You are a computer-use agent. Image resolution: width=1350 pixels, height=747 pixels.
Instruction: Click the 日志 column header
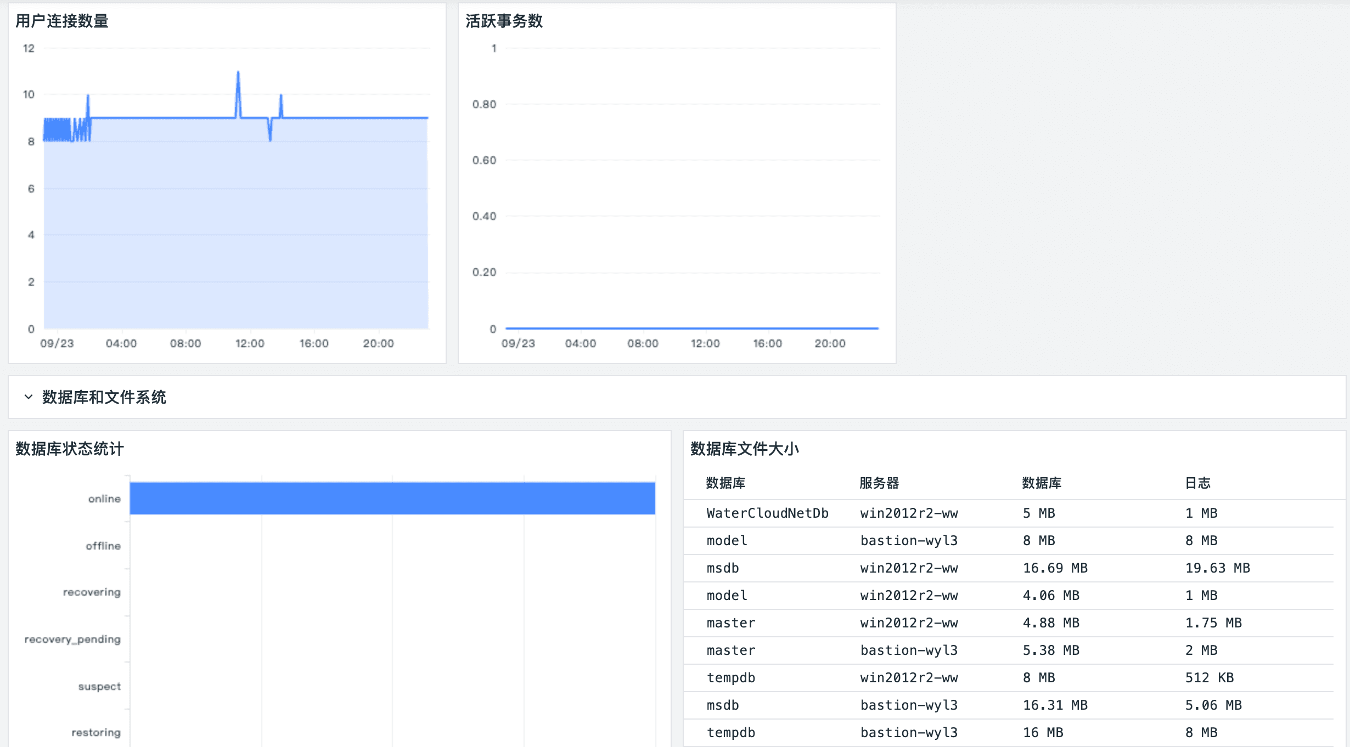(x=1197, y=483)
